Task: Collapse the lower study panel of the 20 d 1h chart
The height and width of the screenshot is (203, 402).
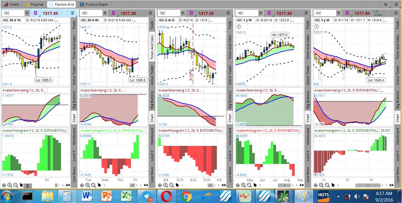Action: pos(27,185)
